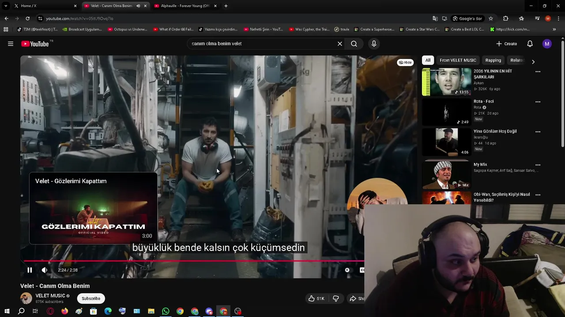
Task: Go back in browser history
Action: 6,18
